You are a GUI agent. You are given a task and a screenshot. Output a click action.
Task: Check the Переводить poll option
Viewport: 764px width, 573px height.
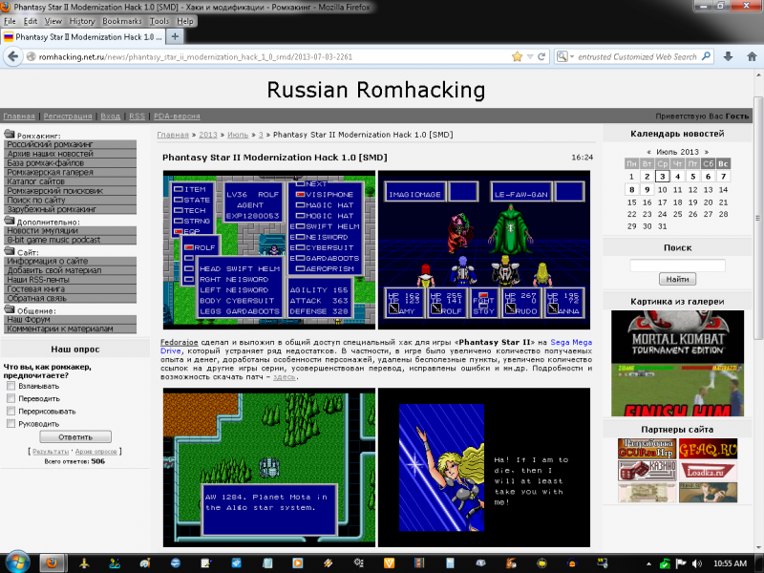pyautogui.click(x=11, y=398)
